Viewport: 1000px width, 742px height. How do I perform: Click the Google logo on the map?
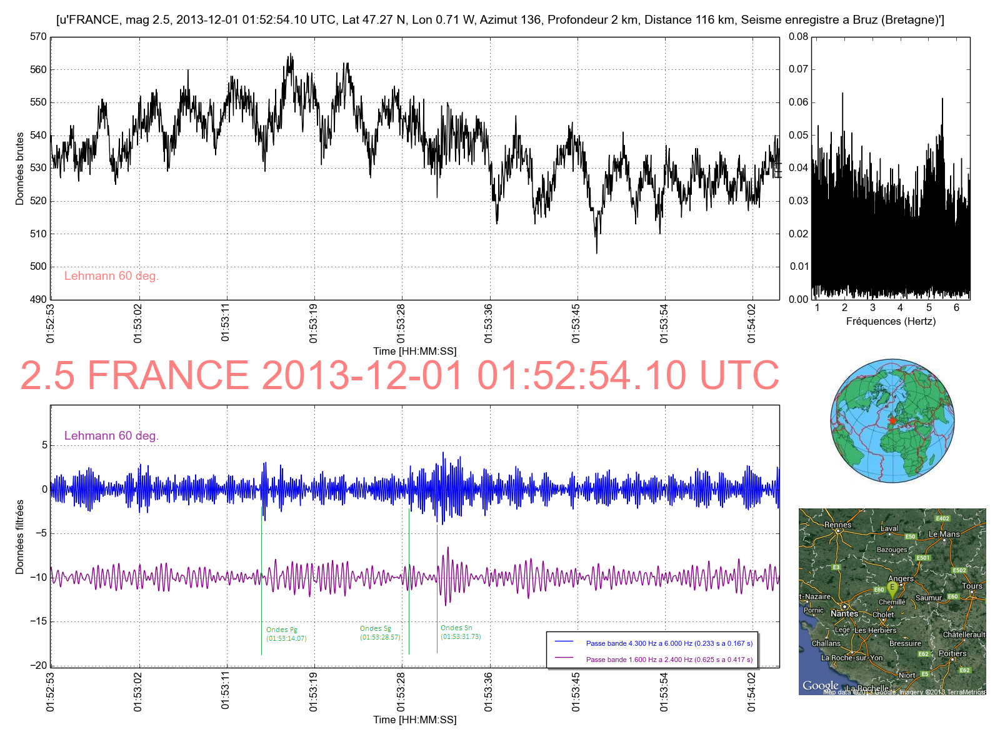tap(820, 685)
